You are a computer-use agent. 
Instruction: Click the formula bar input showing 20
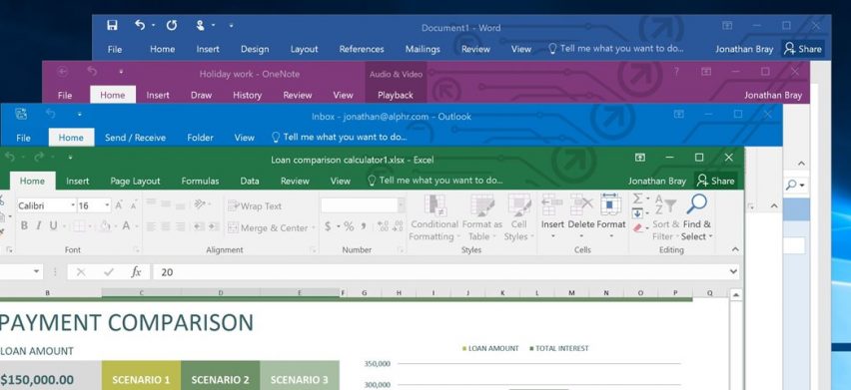tap(446, 272)
